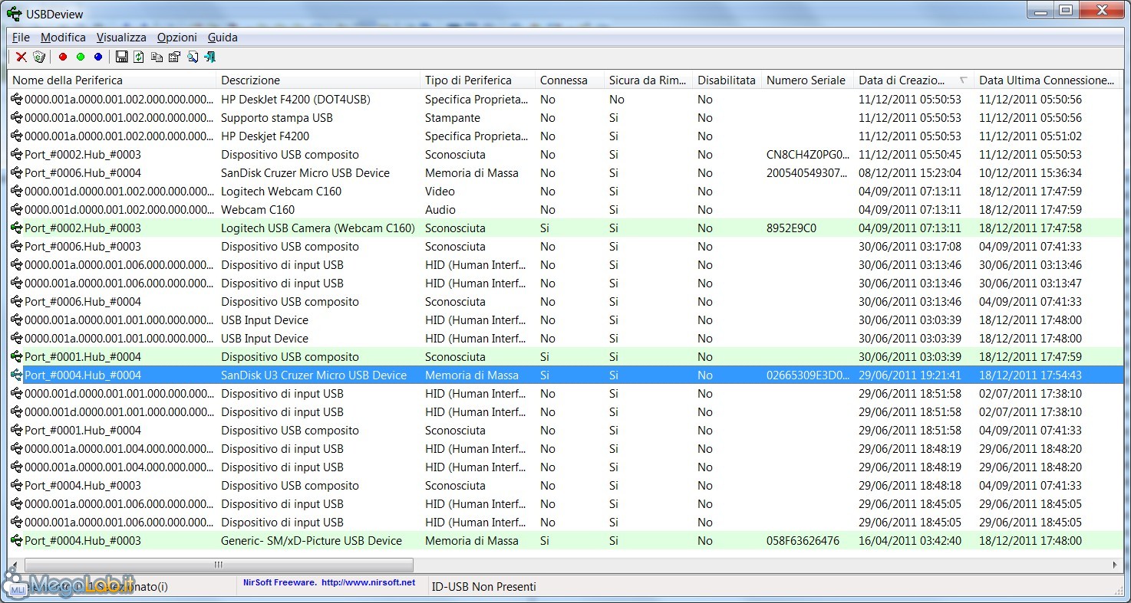Click the USB icon of SanDisk Cruzer Micro row
The height and width of the screenshot is (603, 1131).
tap(17, 172)
